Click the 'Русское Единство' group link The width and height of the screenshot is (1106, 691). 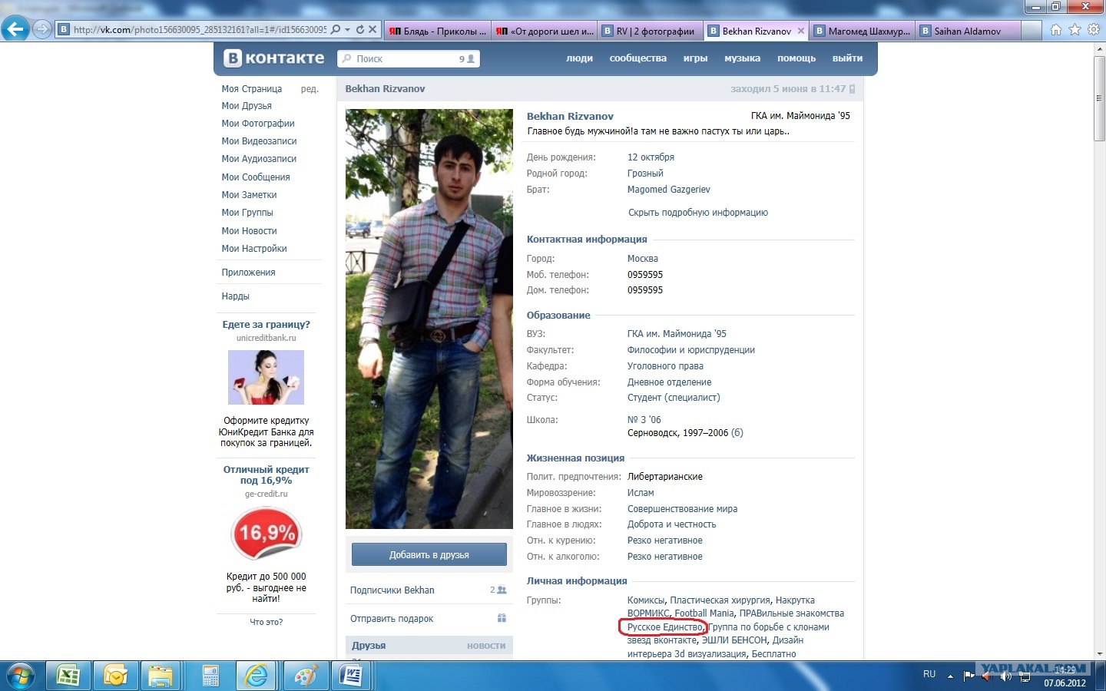click(x=664, y=627)
